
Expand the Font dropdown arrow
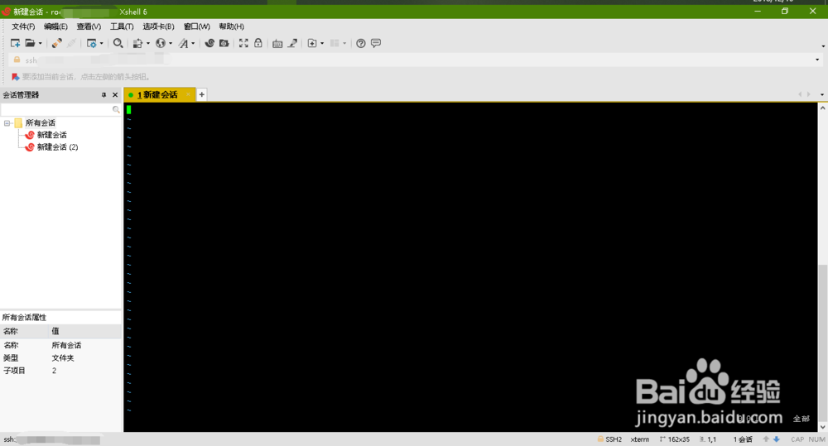(193, 43)
